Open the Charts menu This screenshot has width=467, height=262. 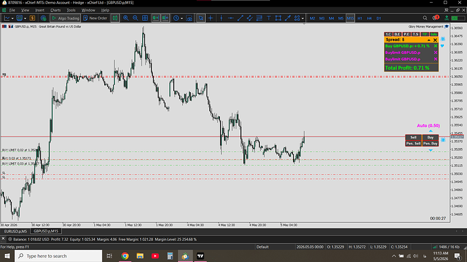point(55,10)
